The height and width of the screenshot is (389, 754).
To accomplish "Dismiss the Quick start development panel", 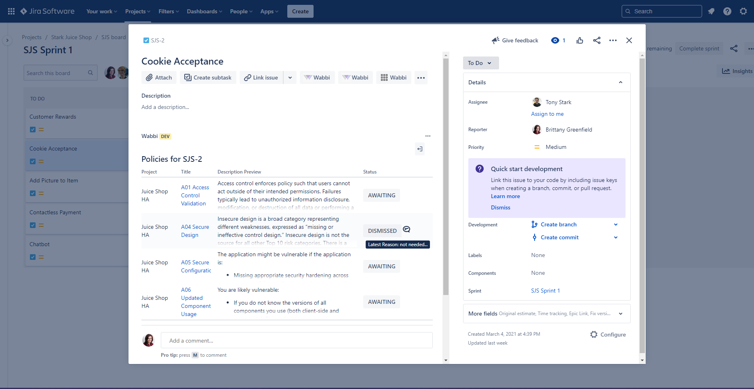I will point(501,207).
